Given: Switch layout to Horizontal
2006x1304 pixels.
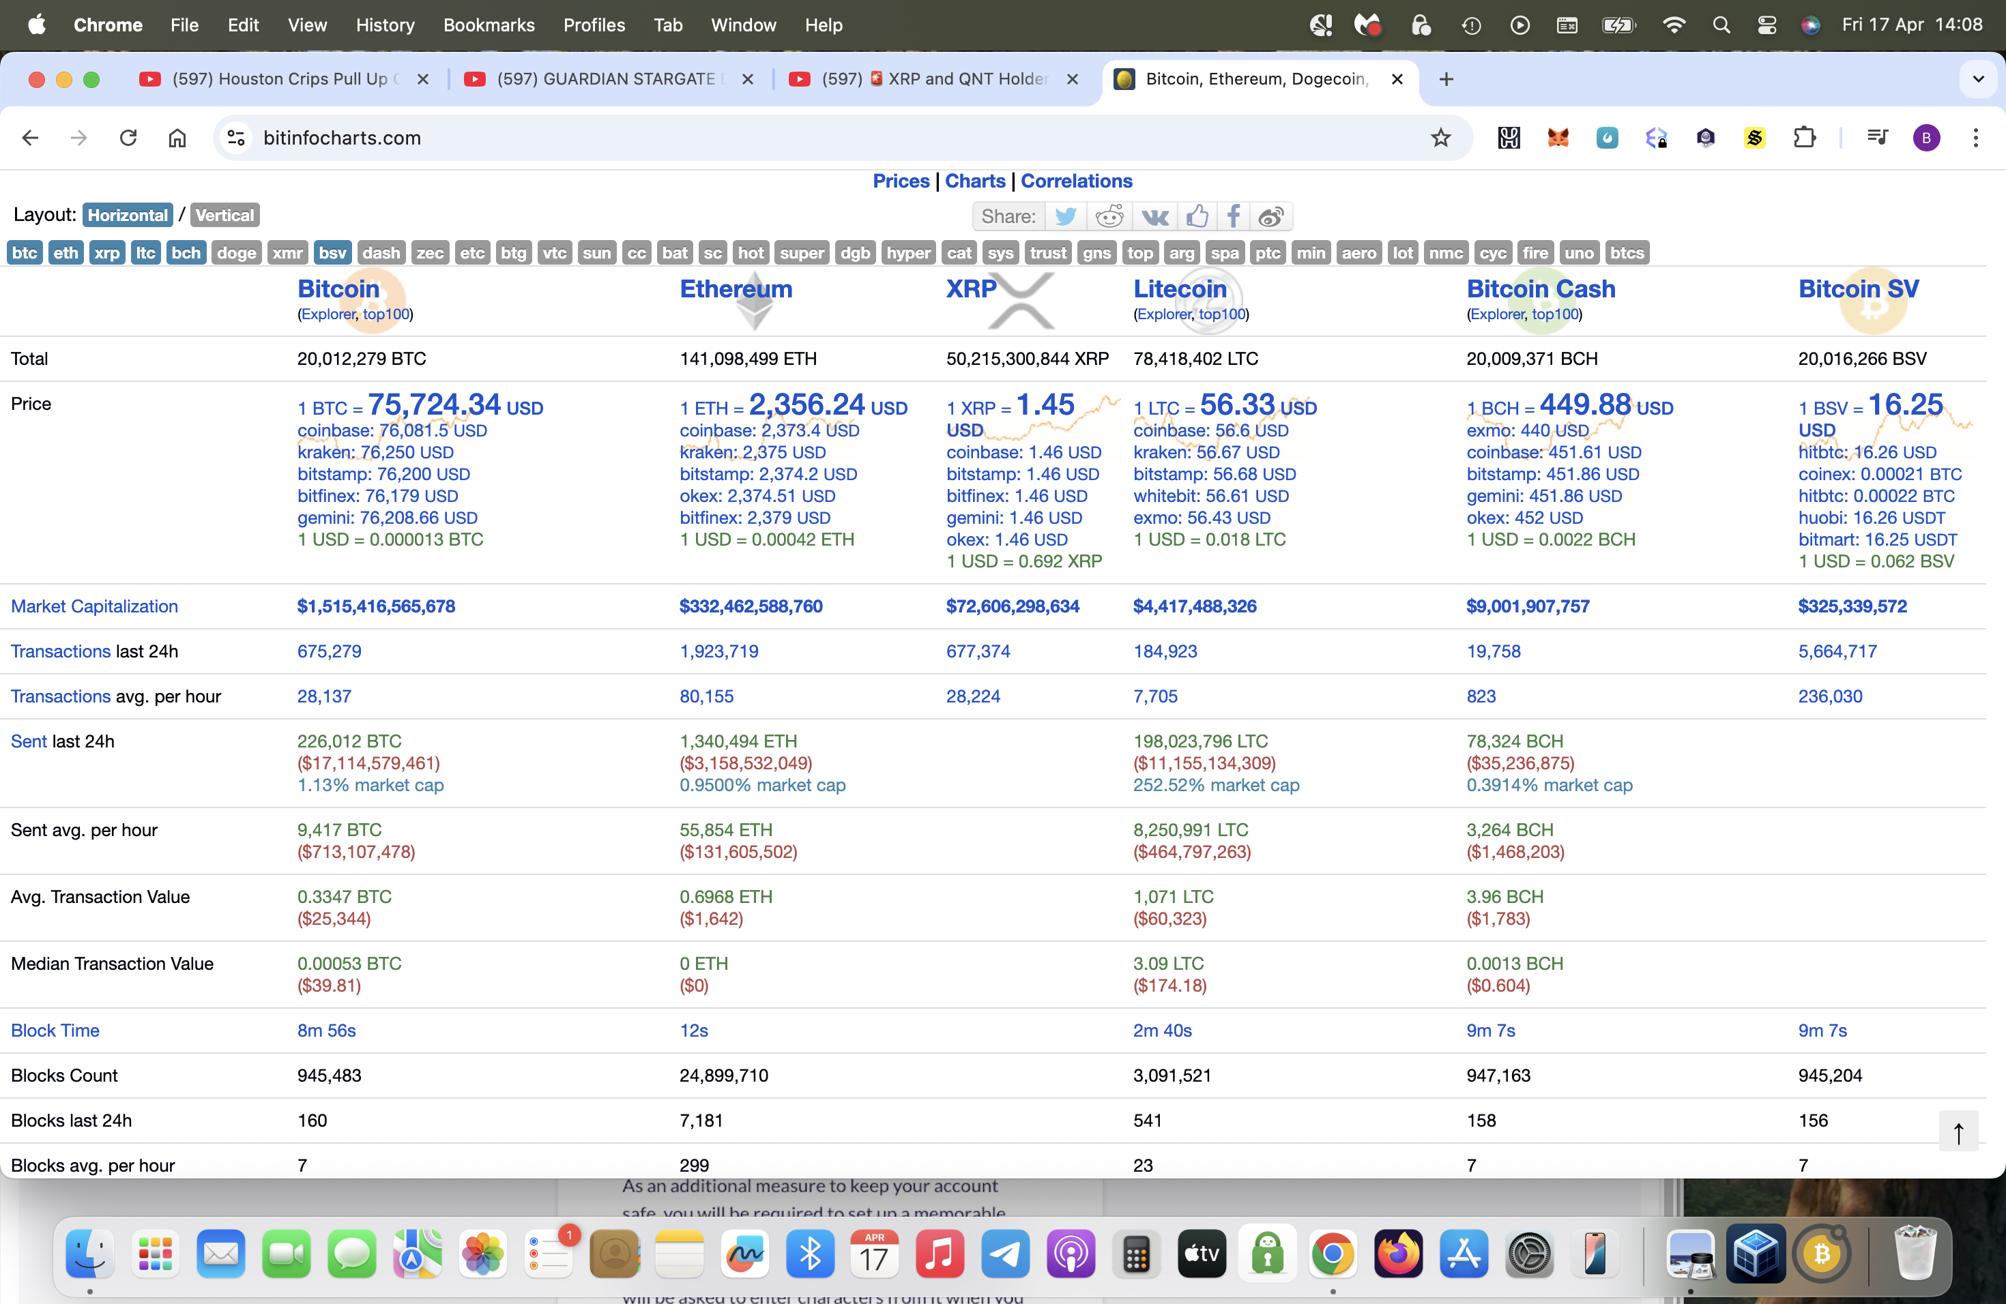Looking at the screenshot, I should pos(128,215).
